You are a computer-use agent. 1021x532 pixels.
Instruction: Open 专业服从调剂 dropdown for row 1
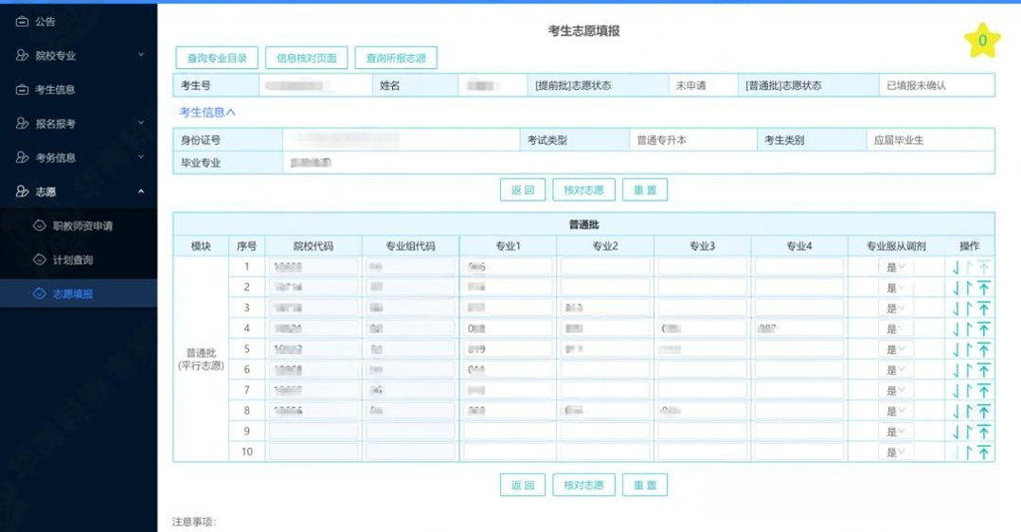coord(895,268)
